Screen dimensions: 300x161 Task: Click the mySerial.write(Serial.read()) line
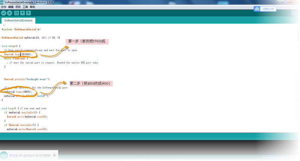pos(27,129)
